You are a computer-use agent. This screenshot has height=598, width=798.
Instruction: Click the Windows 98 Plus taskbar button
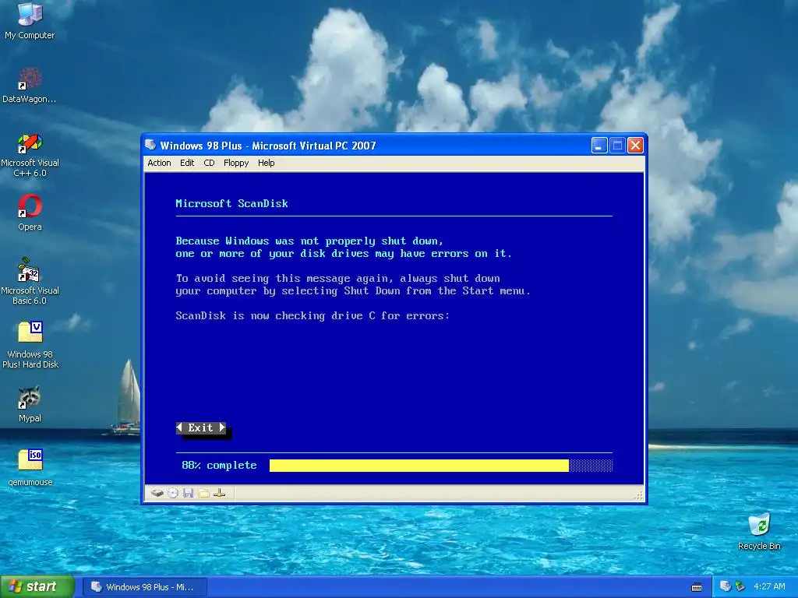click(x=144, y=587)
